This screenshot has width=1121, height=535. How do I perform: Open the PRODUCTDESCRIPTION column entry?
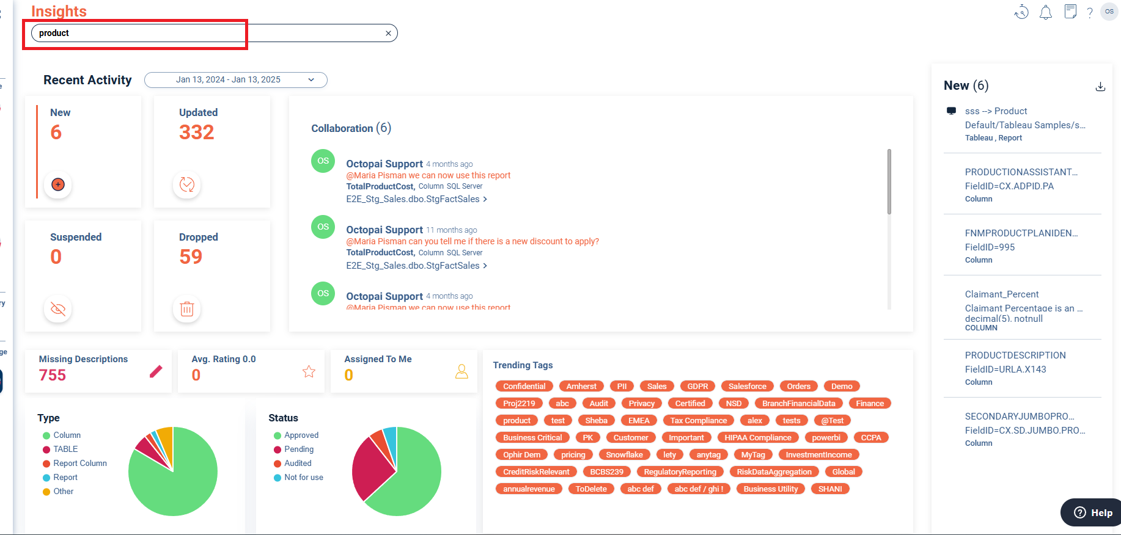1015,355
